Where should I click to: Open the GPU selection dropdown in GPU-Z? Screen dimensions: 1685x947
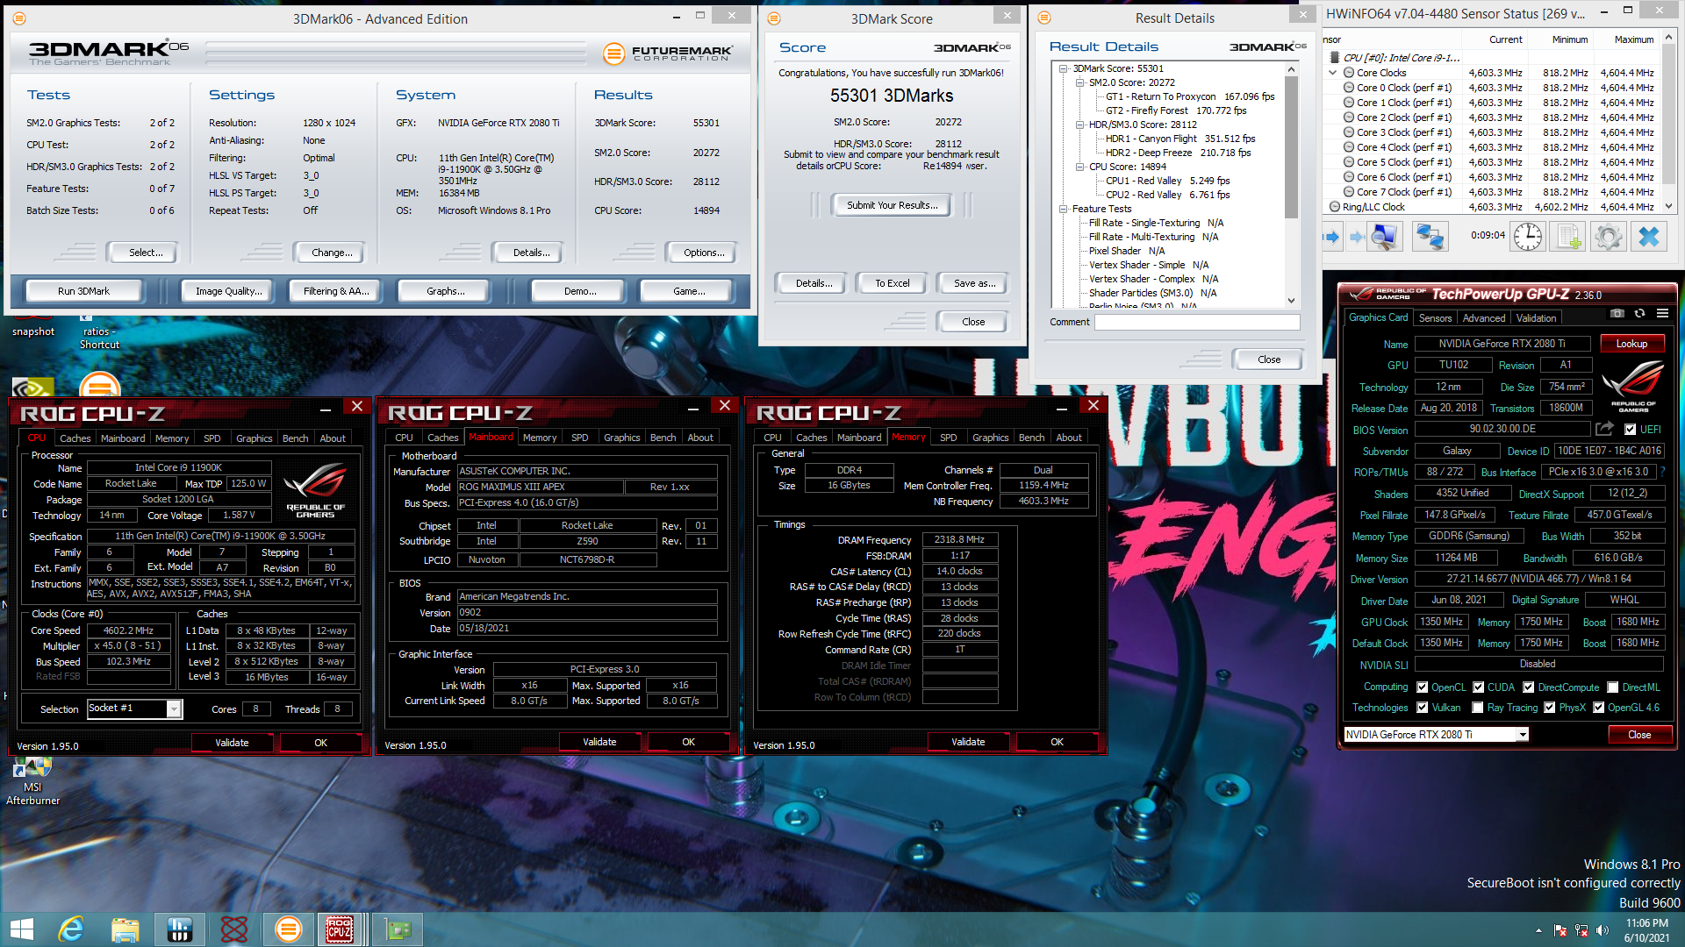pyautogui.click(x=1523, y=735)
